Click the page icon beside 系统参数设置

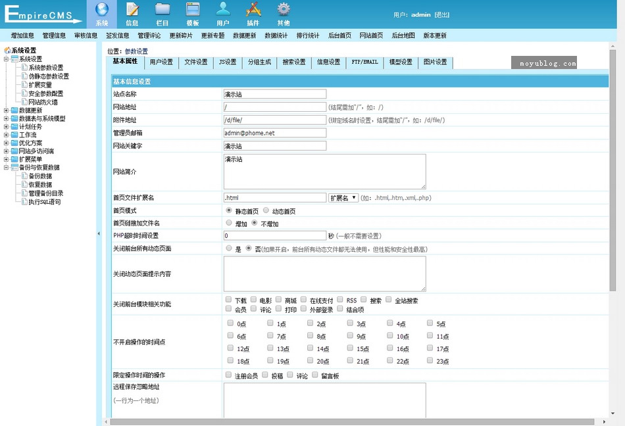coord(25,67)
